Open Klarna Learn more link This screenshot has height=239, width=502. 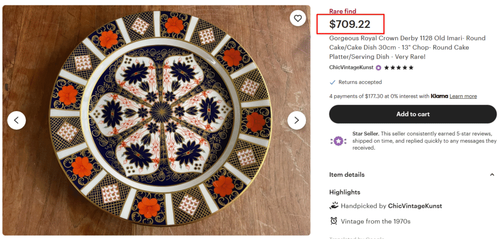click(463, 96)
